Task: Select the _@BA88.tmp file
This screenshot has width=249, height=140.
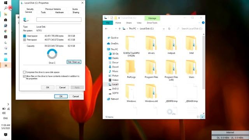Action: point(191,93)
